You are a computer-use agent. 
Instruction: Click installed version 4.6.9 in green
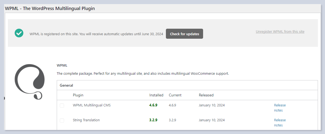pos(153,105)
